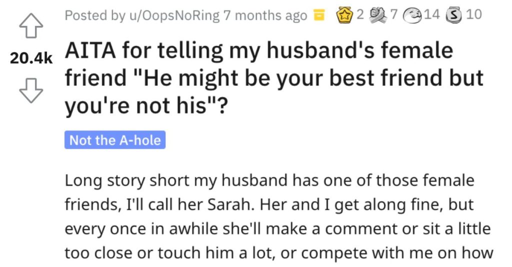512x267 pixels.
Task: Open the AITA post title
Action: (273, 78)
